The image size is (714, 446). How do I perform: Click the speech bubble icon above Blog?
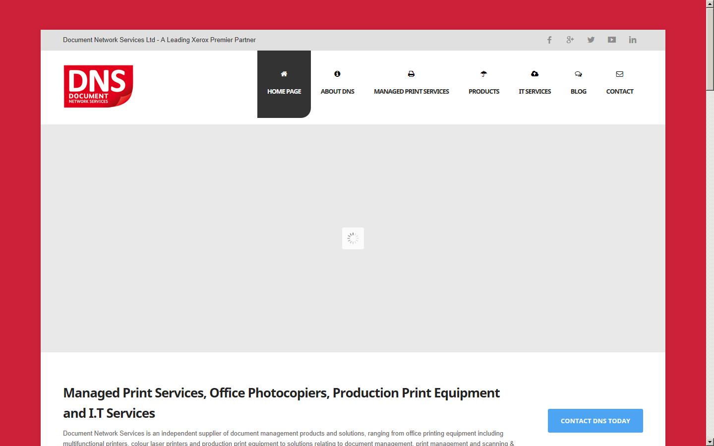(578, 73)
